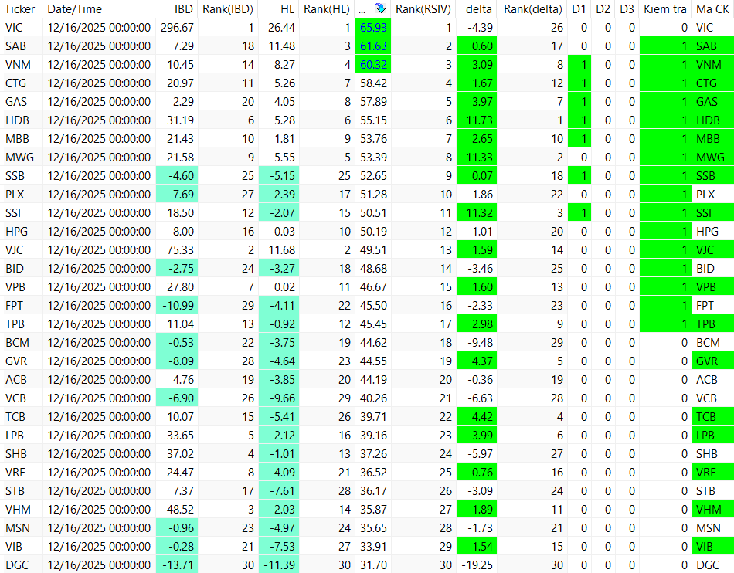Click STB in the Ma CK column
Image resolution: width=734 pixels, height=573 pixels.
[705, 490]
